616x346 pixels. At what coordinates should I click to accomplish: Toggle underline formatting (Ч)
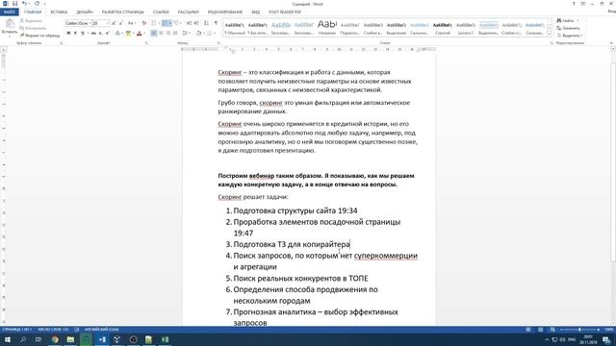(x=83, y=33)
